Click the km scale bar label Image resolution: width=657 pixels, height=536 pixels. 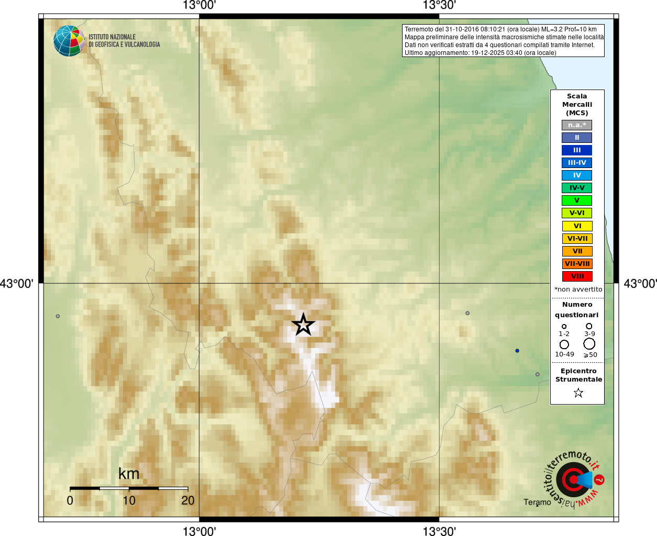coord(129,474)
